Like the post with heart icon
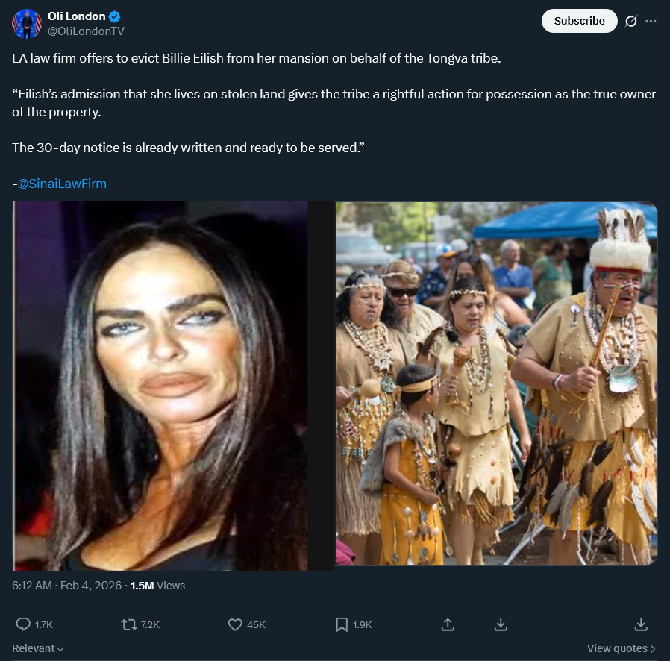 click(235, 624)
